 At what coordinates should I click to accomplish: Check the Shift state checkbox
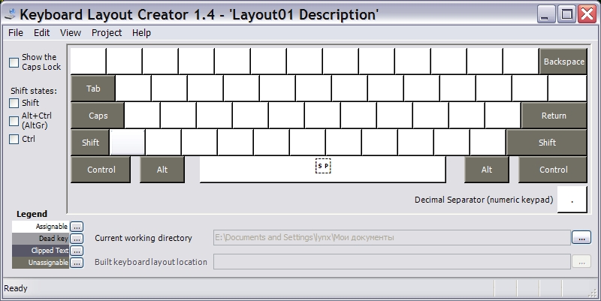(14, 103)
